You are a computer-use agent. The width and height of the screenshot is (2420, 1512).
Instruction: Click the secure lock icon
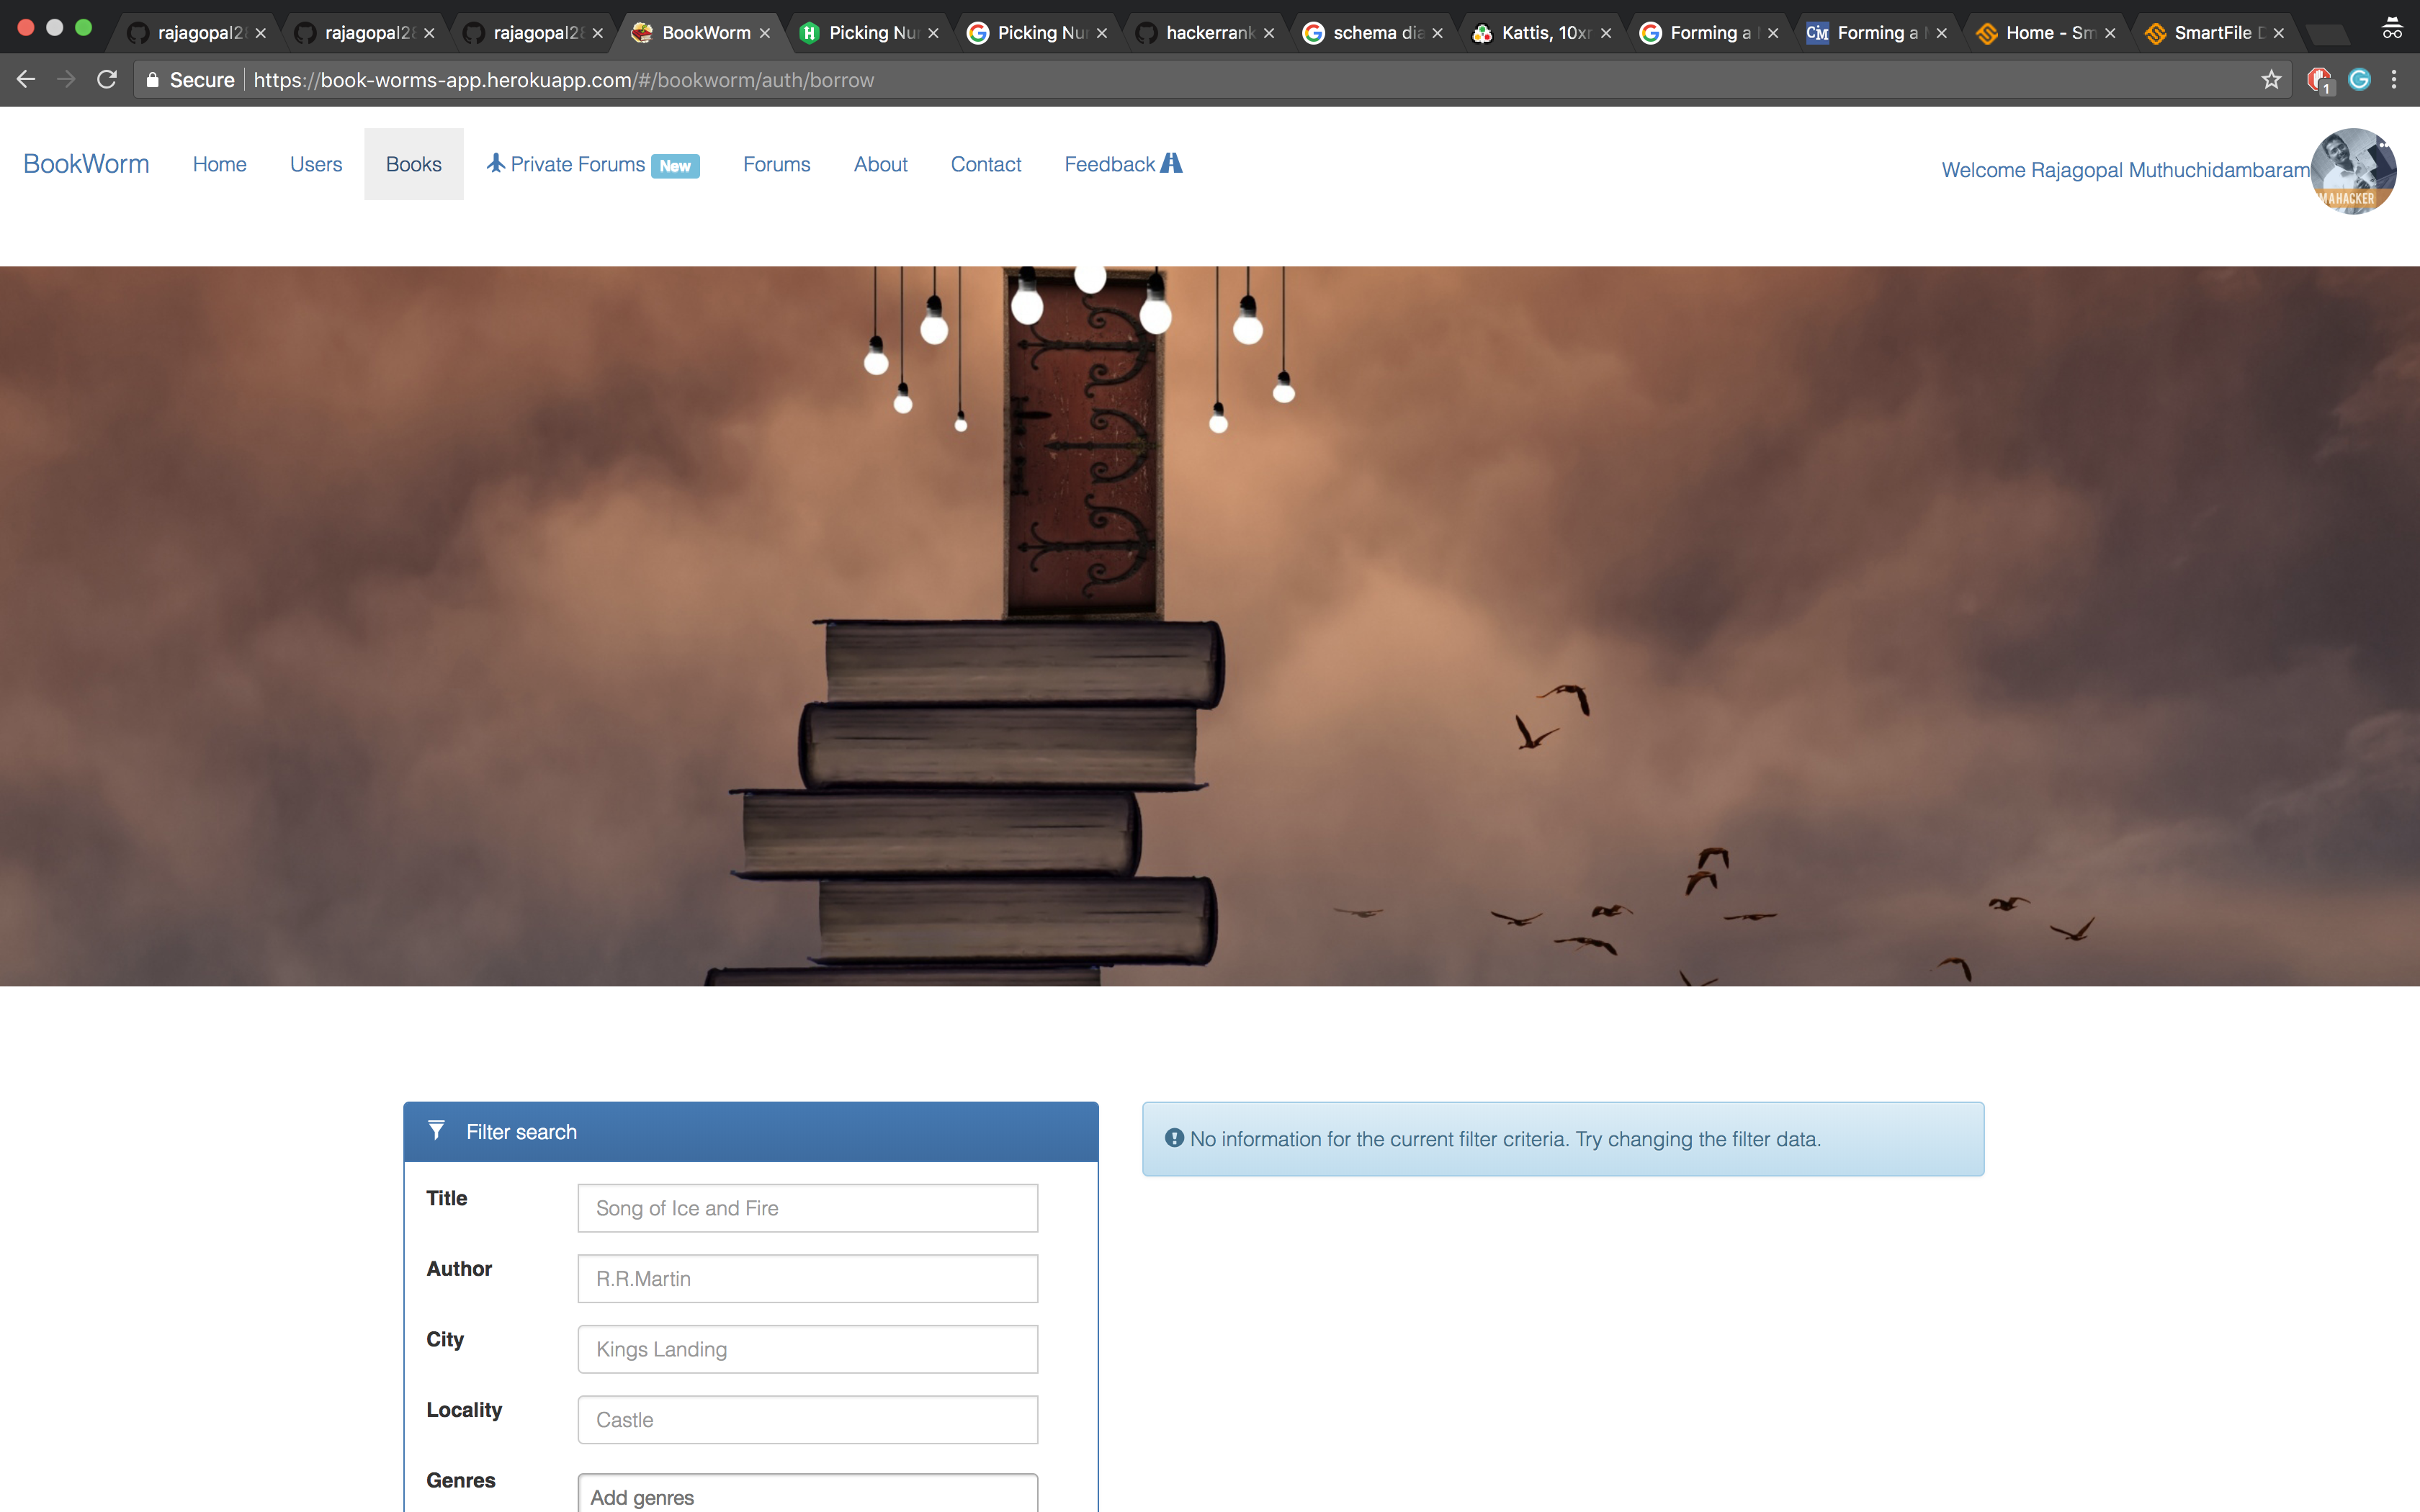point(152,80)
